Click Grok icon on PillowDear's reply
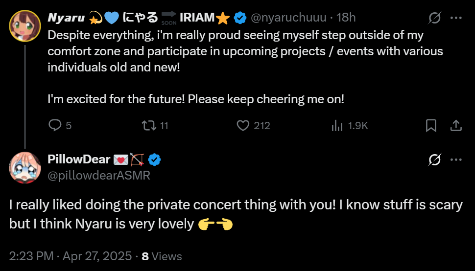 pyautogui.click(x=434, y=159)
